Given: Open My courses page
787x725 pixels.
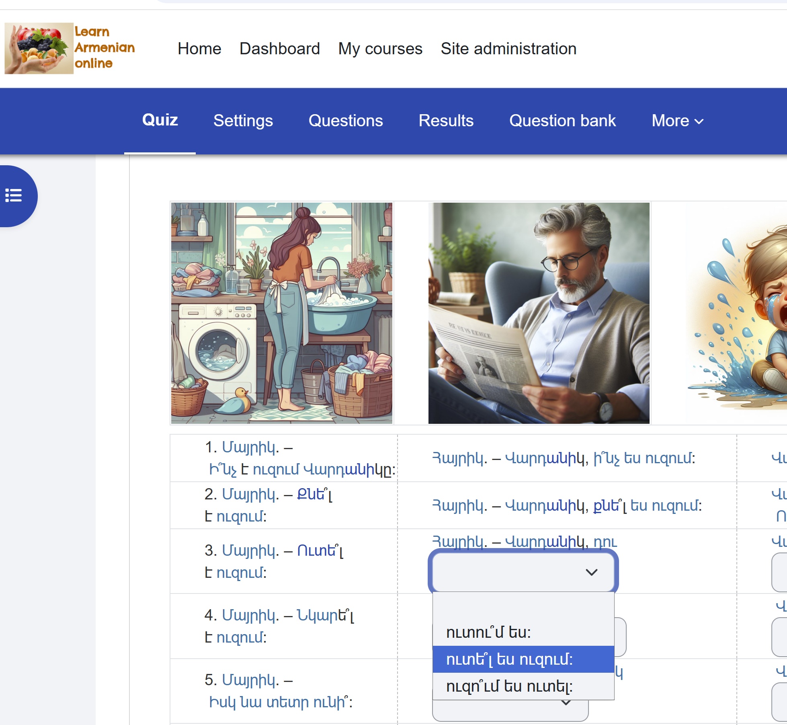Looking at the screenshot, I should click(380, 49).
